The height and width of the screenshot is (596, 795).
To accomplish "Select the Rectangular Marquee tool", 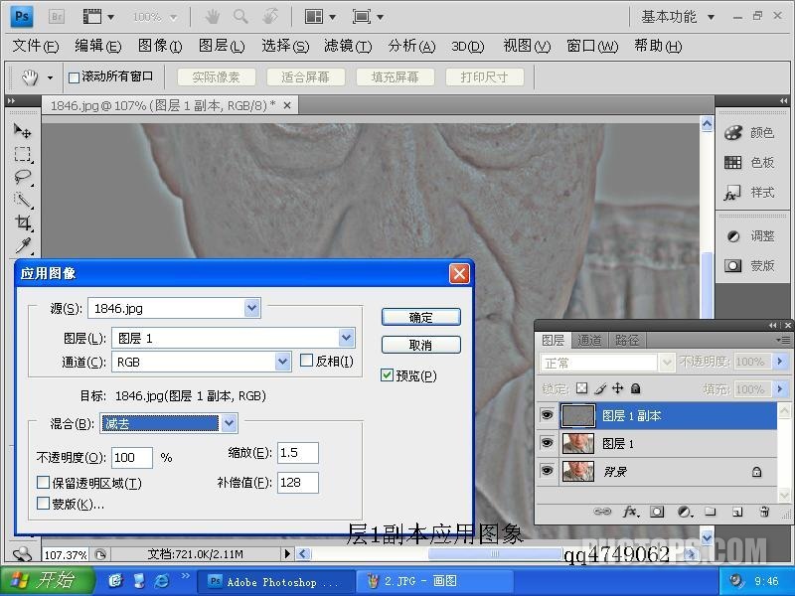I will [22, 154].
